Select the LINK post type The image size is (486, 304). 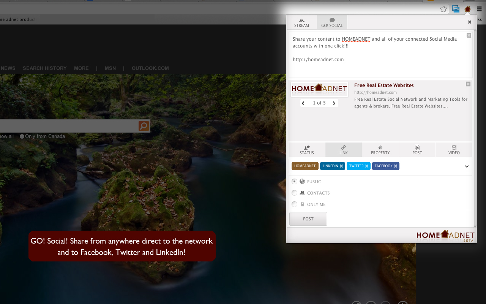(x=344, y=150)
